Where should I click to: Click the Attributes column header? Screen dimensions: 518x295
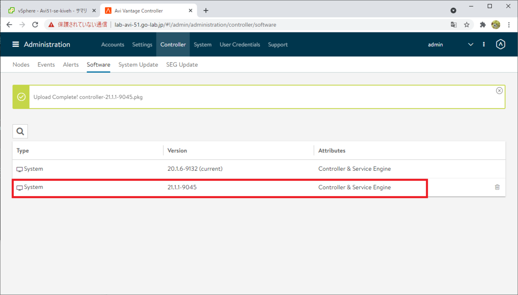pyautogui.click(x=332, y=151)
